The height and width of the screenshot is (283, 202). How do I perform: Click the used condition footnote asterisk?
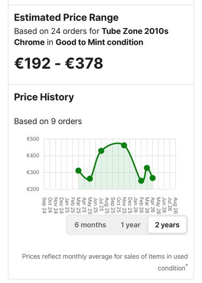pyautogui.click(x=187, y=265)
